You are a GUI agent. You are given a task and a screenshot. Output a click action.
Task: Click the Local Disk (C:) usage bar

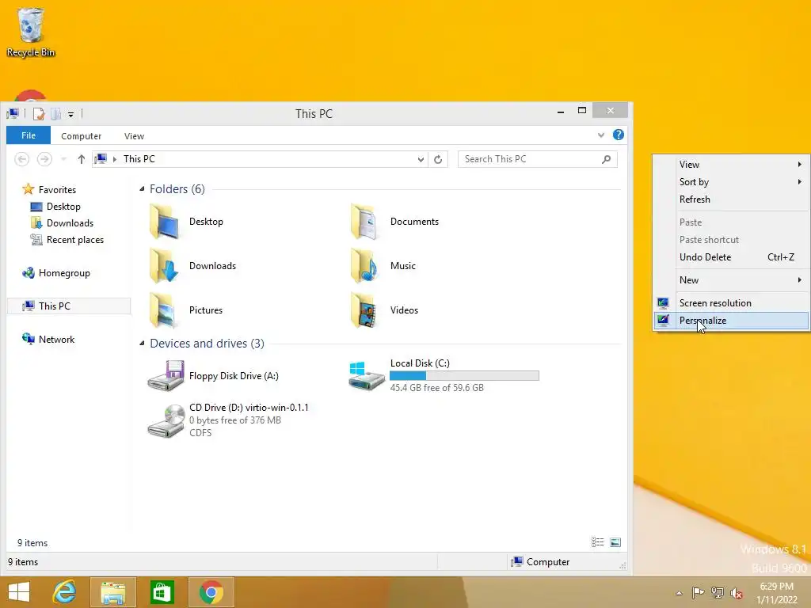coord(464,376)
